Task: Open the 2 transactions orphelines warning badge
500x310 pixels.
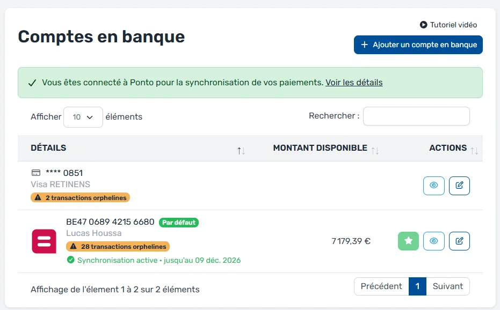Action: (81, 197)
